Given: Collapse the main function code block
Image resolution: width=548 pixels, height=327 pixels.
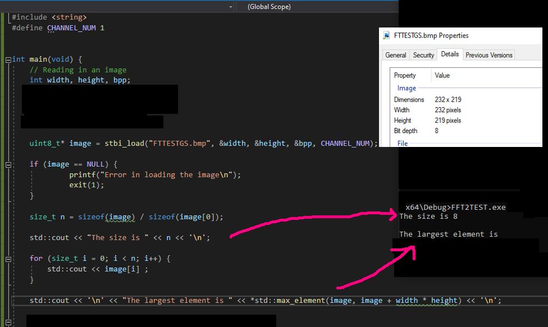Looking at the screenshot, I should click(8, 59).
